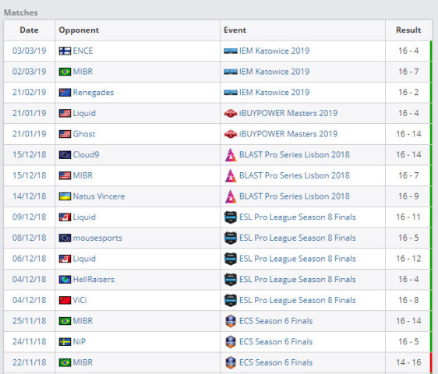Open iBUYPOWER Masters 2019 event in the Ghost row
Viewport: 438px width, 374px height.
click(x=288, y=134)
